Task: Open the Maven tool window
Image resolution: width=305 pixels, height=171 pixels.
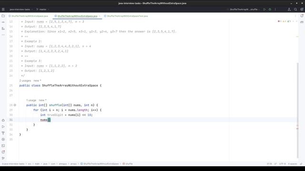Action: tap(302, 22)
